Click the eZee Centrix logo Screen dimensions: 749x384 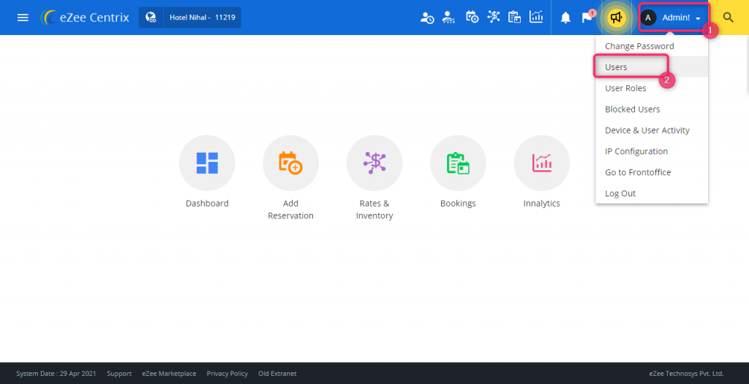coord(85,18)
